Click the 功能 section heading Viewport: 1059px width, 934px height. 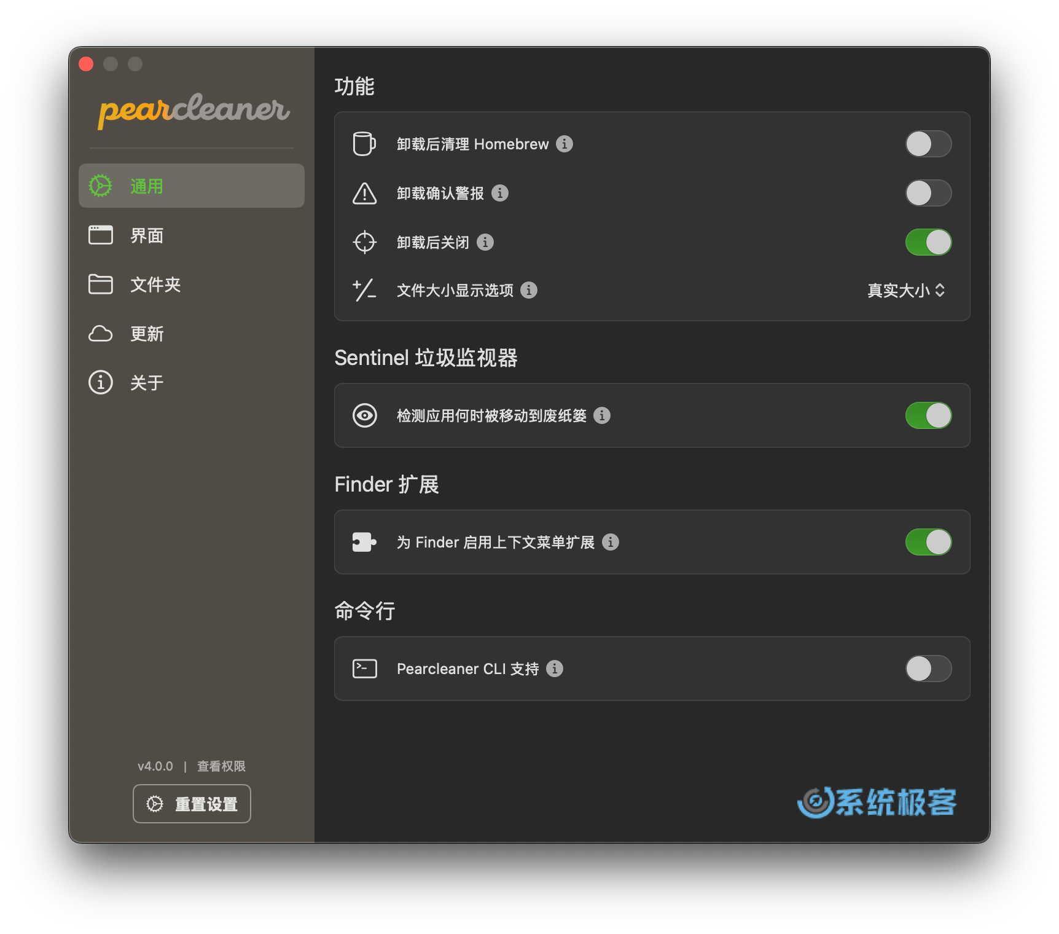coord(354,87)
